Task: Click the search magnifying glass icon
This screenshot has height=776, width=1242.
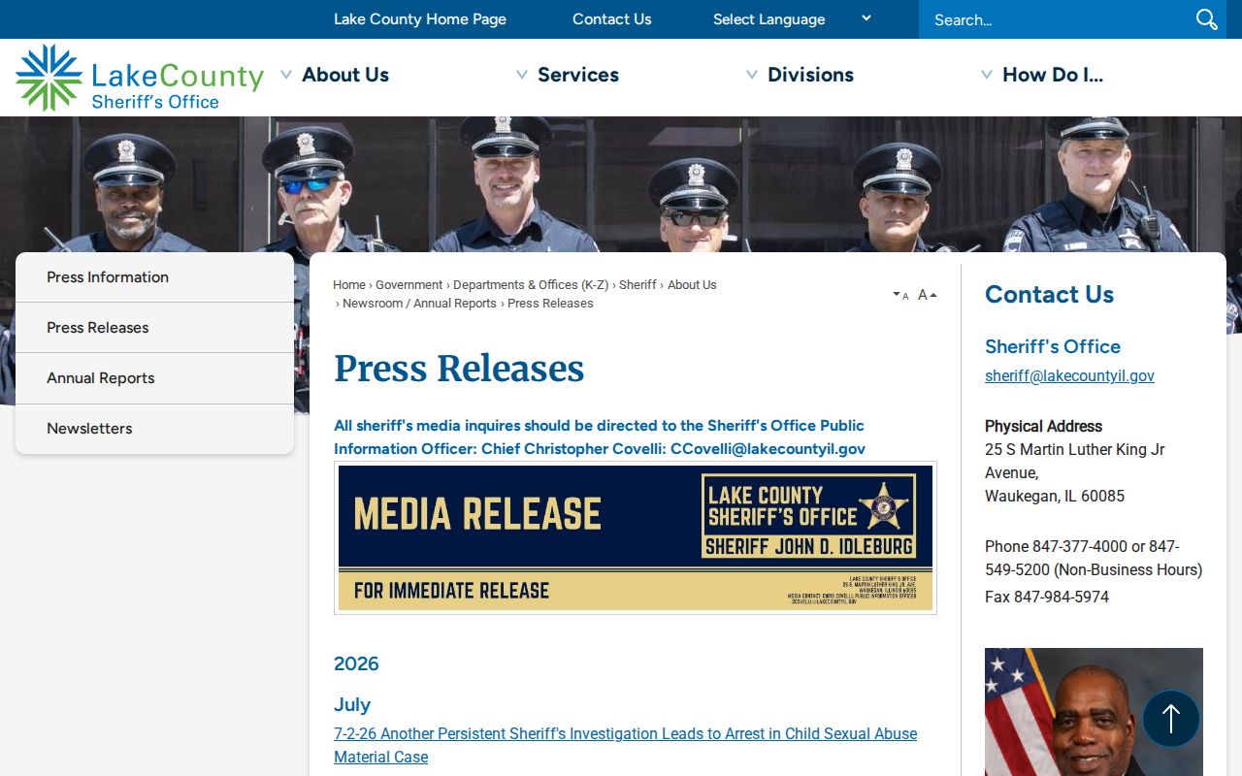Action: [x=1206, y=19]
